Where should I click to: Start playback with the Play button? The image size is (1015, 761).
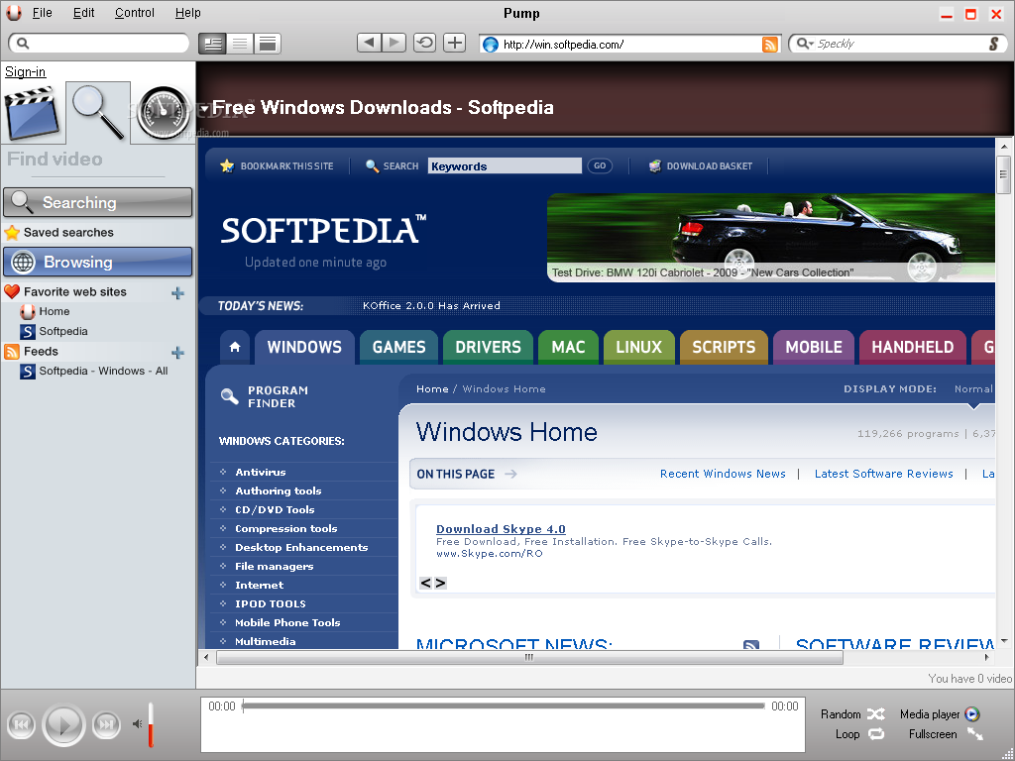(63, 724)
